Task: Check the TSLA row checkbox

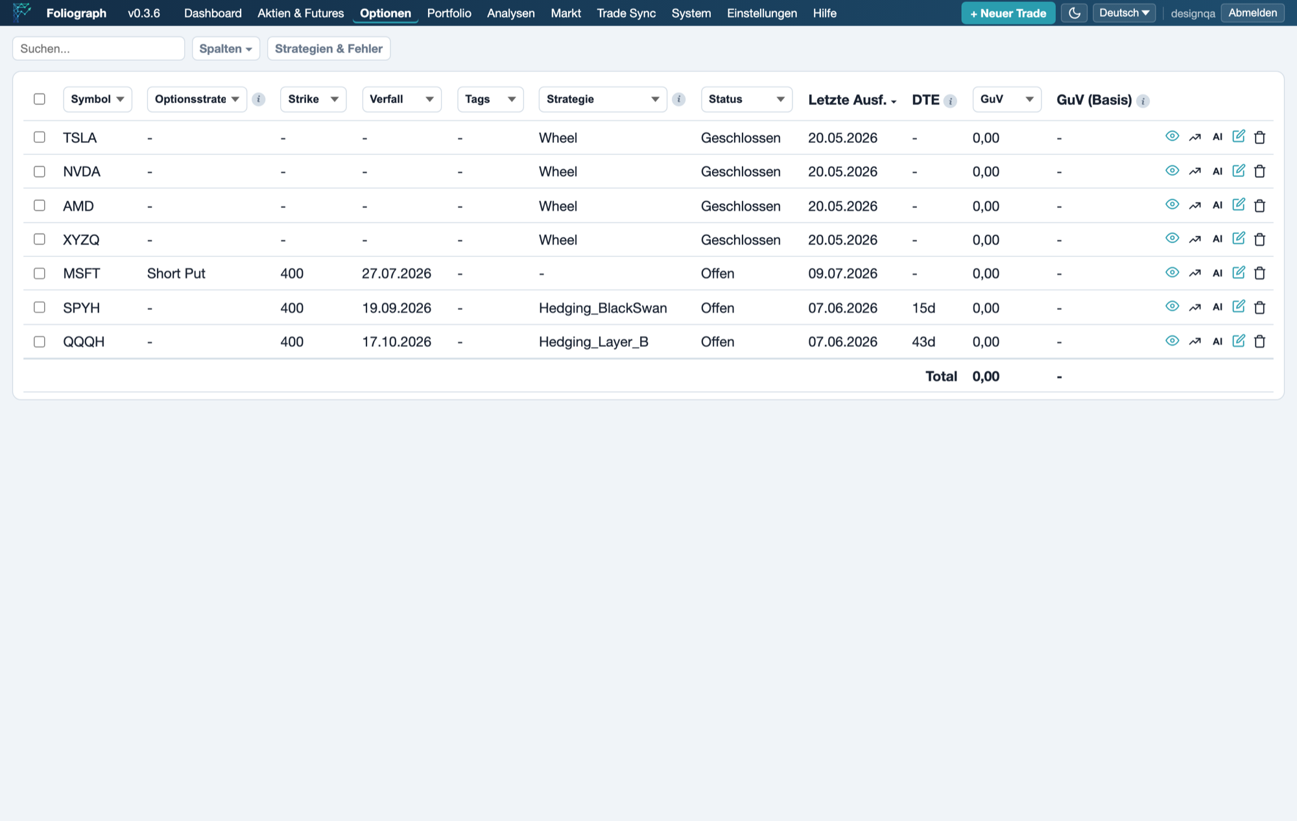Action: (40, 137)
